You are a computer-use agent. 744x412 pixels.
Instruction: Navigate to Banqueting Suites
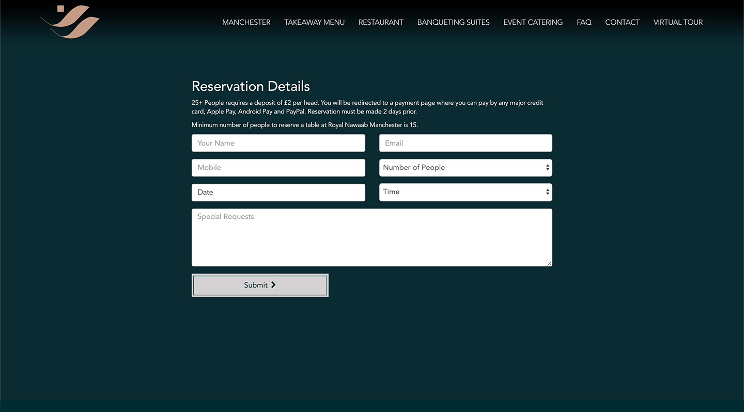(453, 22)
